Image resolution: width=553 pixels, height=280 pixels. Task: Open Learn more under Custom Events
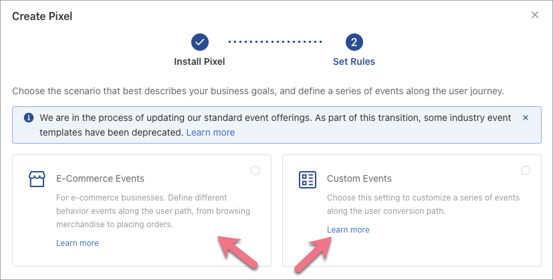(348, 230)
